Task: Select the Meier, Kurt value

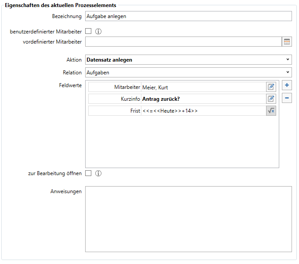Action: click(204, 87)
